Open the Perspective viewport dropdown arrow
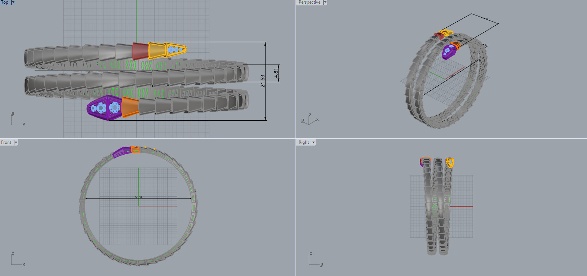 325,2
